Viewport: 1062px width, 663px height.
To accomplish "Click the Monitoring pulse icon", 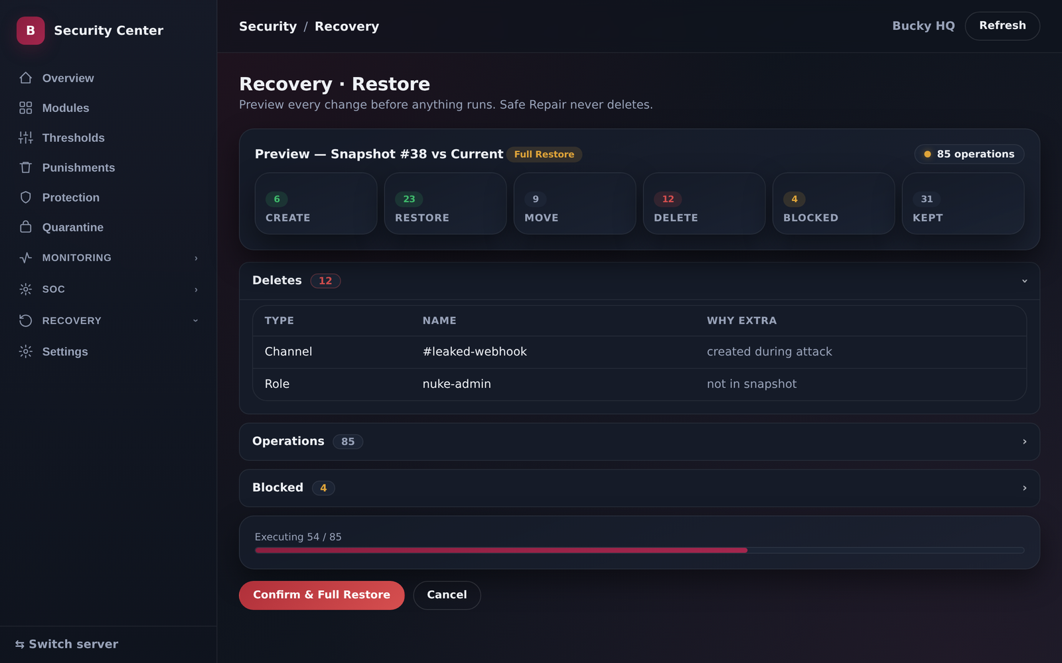I will [26, 258].
